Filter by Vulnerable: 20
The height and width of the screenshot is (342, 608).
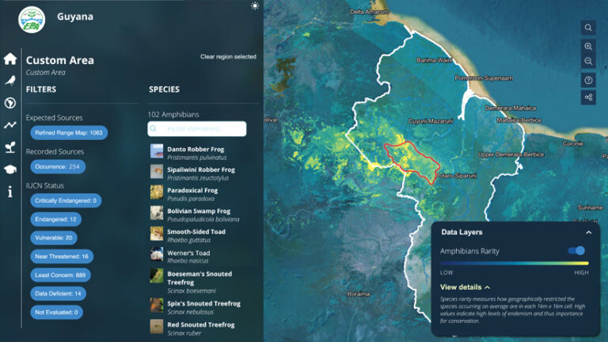pyautogui.click(x=54, y=237)
